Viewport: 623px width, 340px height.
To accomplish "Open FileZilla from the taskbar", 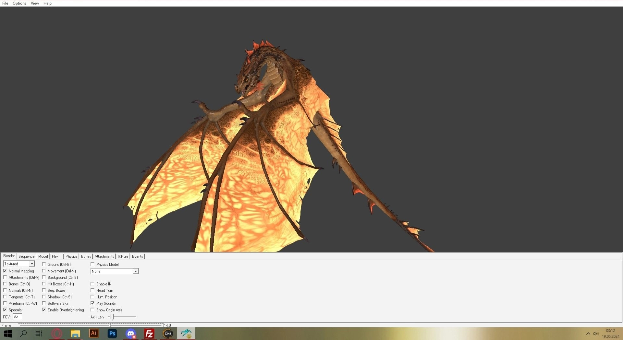I will coord(149,333).
